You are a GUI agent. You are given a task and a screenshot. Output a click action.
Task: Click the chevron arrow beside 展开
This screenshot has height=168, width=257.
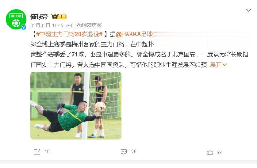225,65
